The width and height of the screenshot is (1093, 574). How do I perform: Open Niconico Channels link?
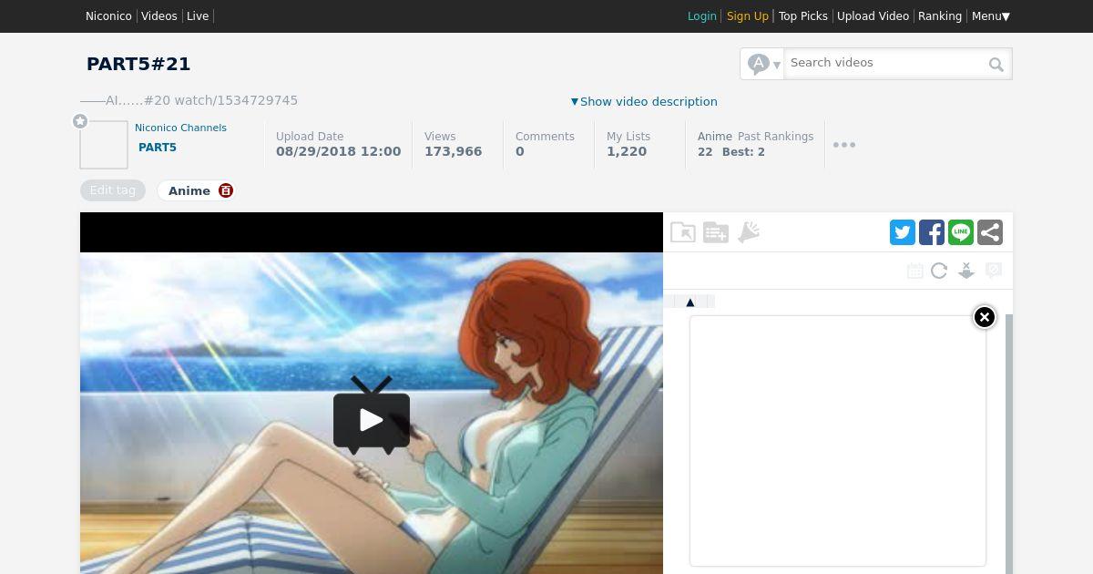coord(180,128)
